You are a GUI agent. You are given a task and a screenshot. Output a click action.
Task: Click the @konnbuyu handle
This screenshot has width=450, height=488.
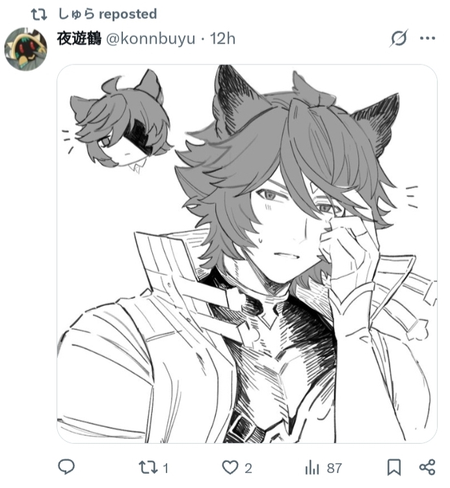point(151,39)
